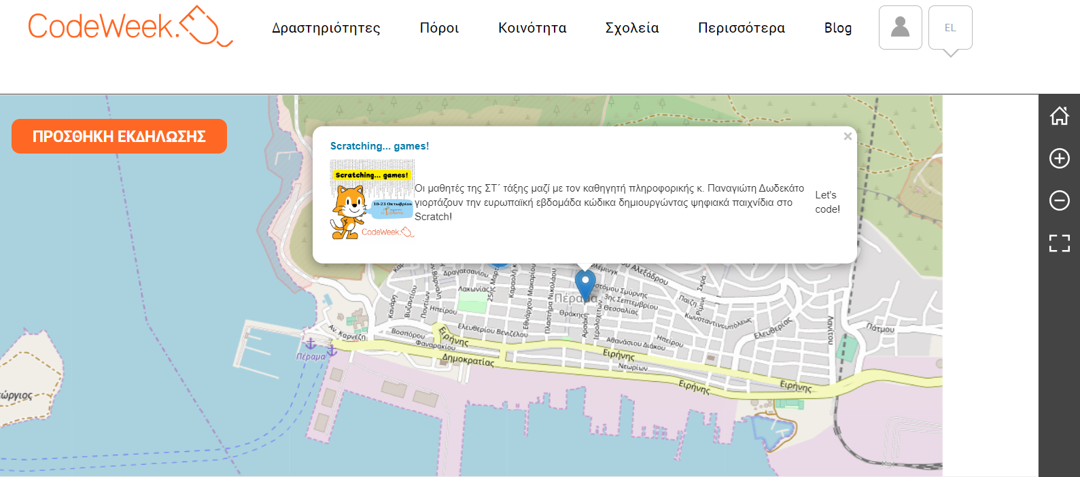Zoom in with the plus icon
Viewport: 1080px width, 477px height.
pos(1059,158)
